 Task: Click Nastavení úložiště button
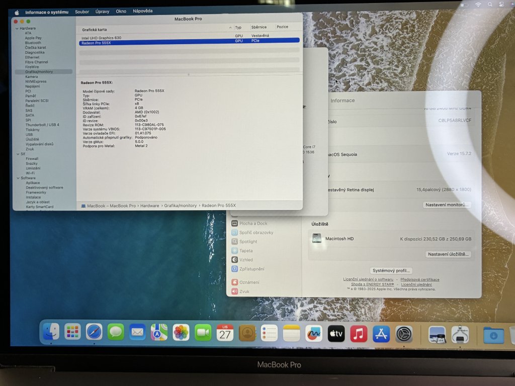click(x=448, y=254)
